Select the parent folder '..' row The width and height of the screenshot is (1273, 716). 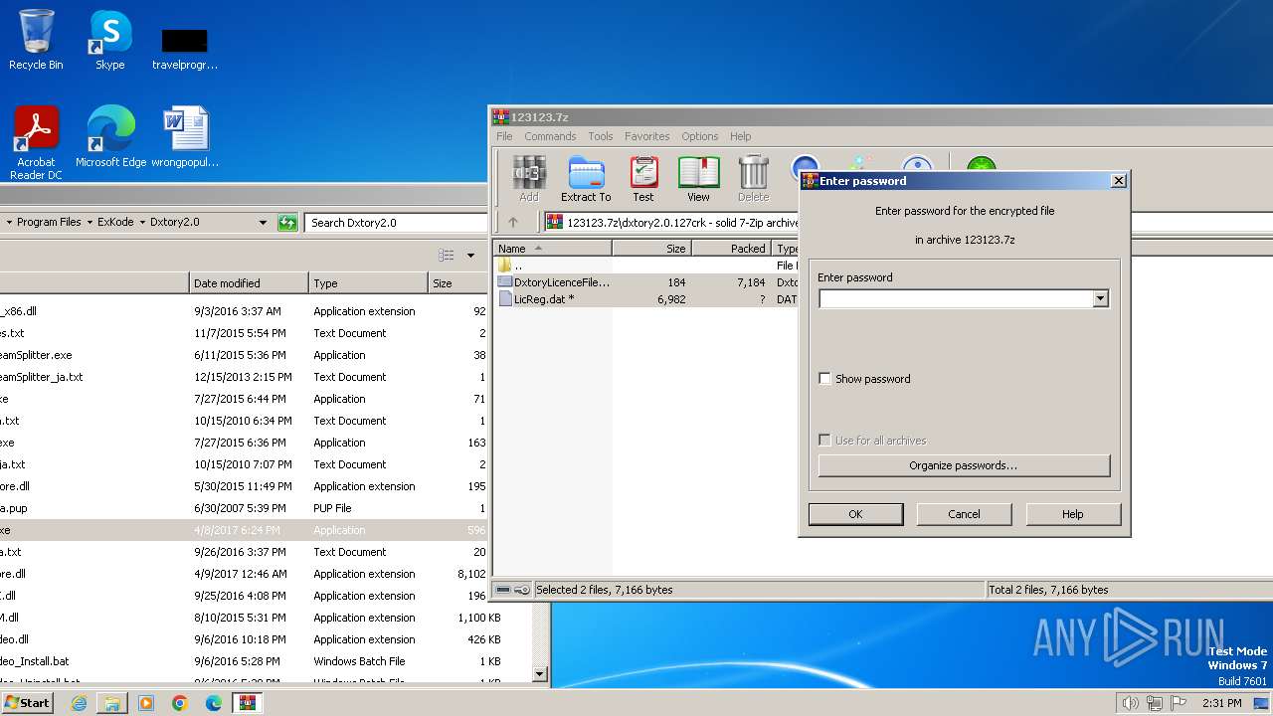pos(646,266)
